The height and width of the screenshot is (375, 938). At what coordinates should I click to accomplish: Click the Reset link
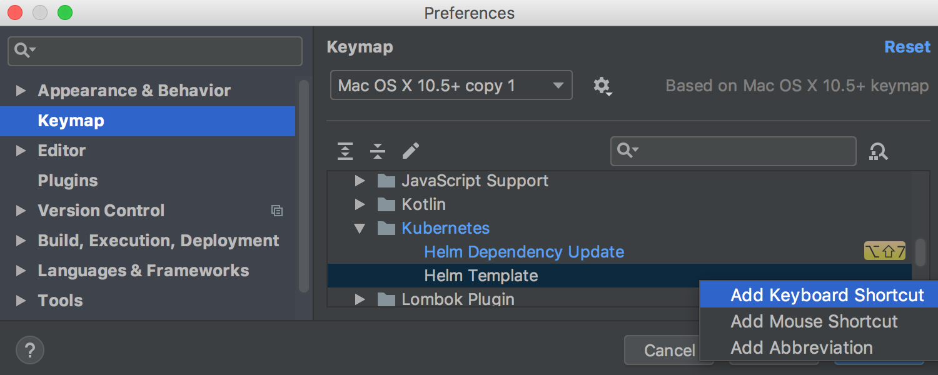pos(907,47)
